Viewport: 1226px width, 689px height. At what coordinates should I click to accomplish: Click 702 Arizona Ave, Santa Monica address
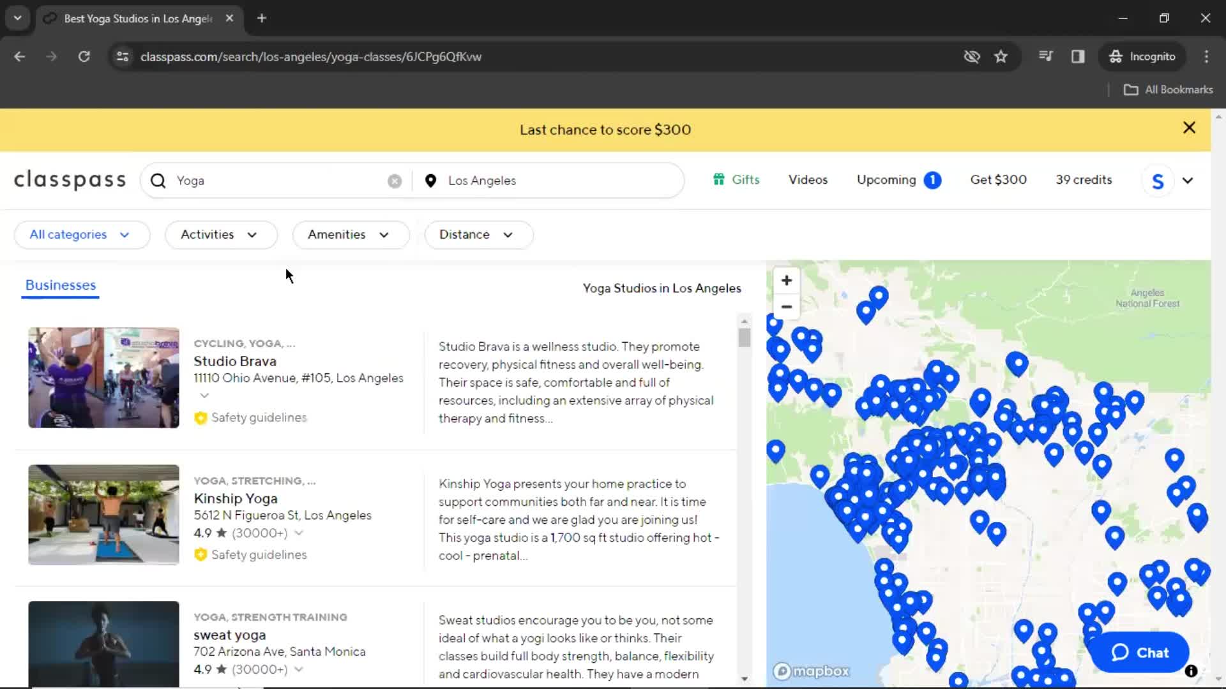pos(280,652)
